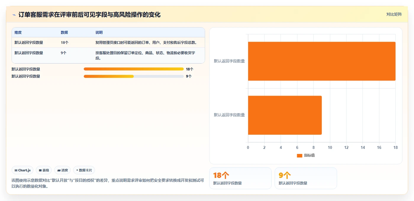Open the 9个 data card
This screenshot has width=414, height=201.
point(306,178)
